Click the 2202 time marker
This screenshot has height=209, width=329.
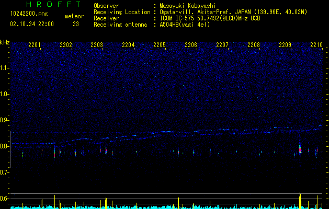point(66,45)
